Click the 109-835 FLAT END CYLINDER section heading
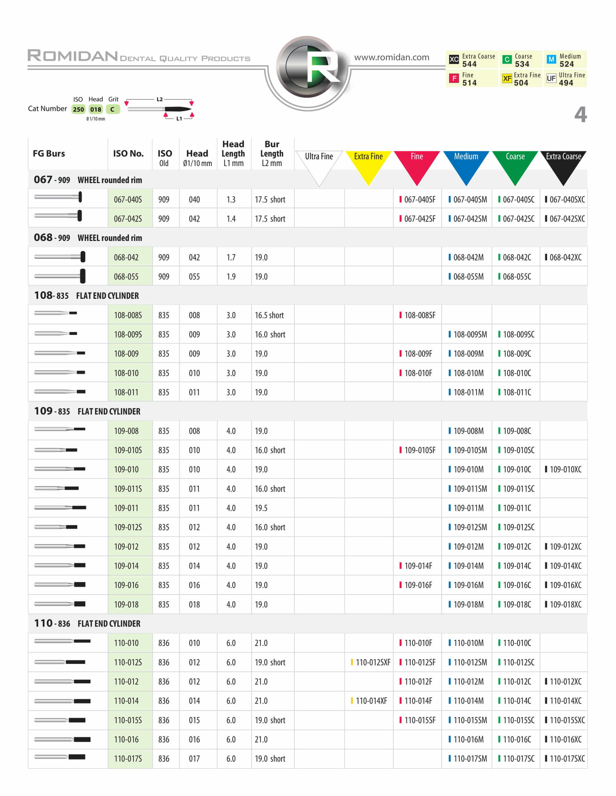616x796 pixels. coord(87,411)
